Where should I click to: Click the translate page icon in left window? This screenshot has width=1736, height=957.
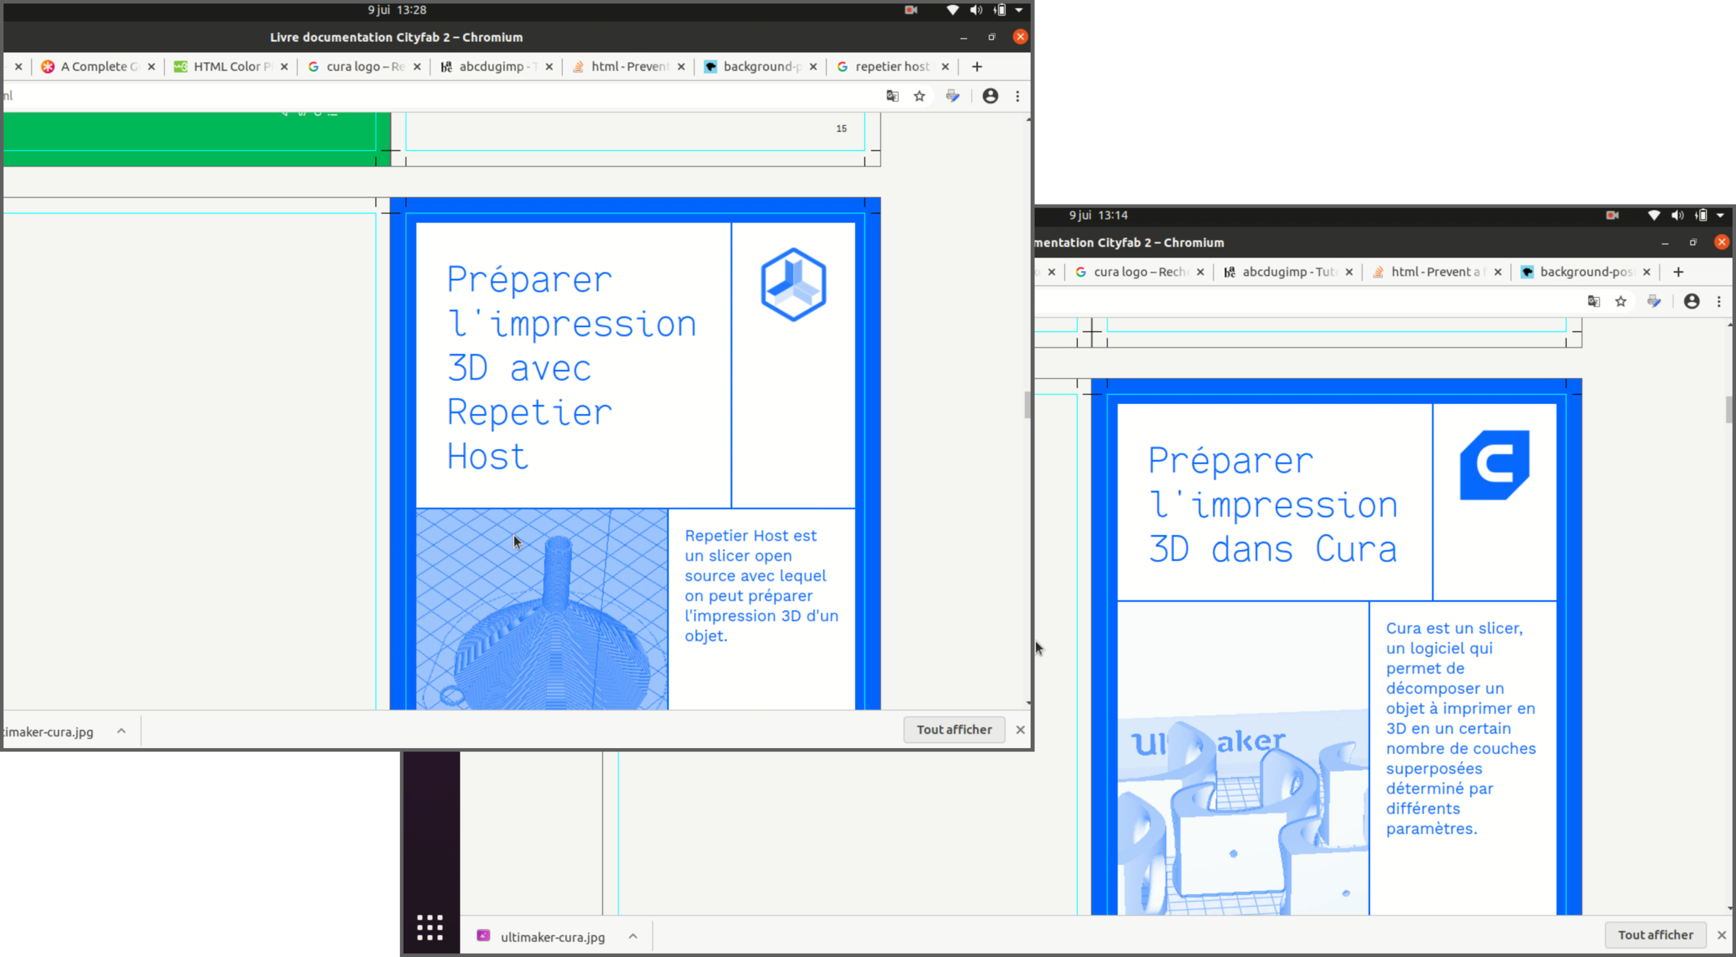[892, 96]
